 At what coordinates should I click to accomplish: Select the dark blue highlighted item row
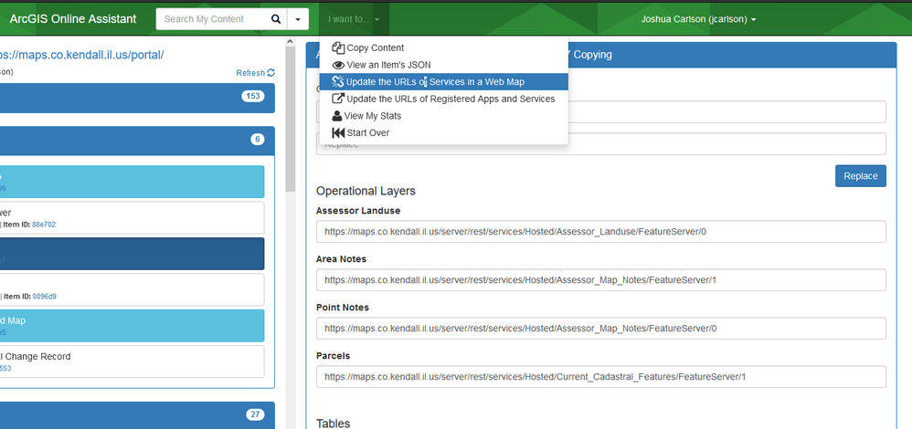[132, 254]
